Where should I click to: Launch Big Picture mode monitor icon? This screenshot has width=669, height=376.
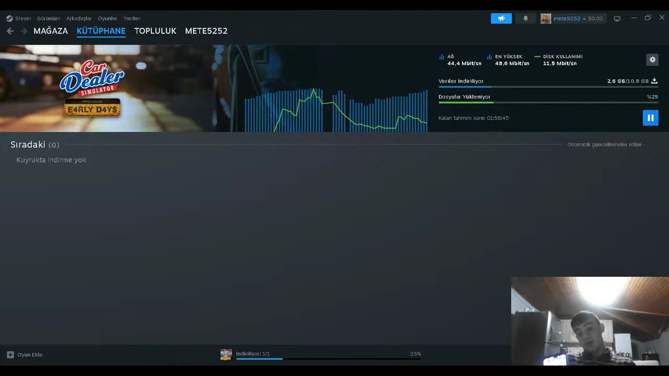pyautogui.click(x=617, y=18)
